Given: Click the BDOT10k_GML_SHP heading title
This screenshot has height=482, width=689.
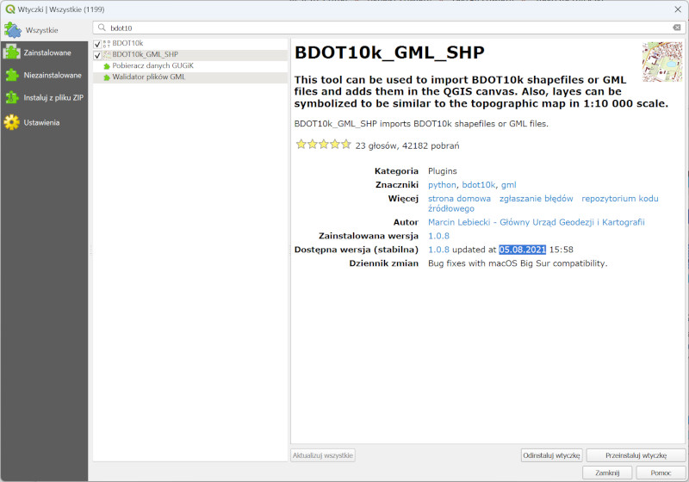Looking at the screenshot, I should coord(389,53).
